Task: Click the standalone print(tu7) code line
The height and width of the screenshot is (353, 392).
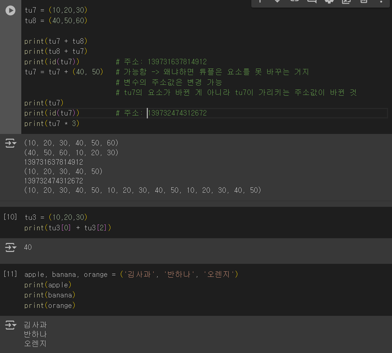Action: pos(44,103)
